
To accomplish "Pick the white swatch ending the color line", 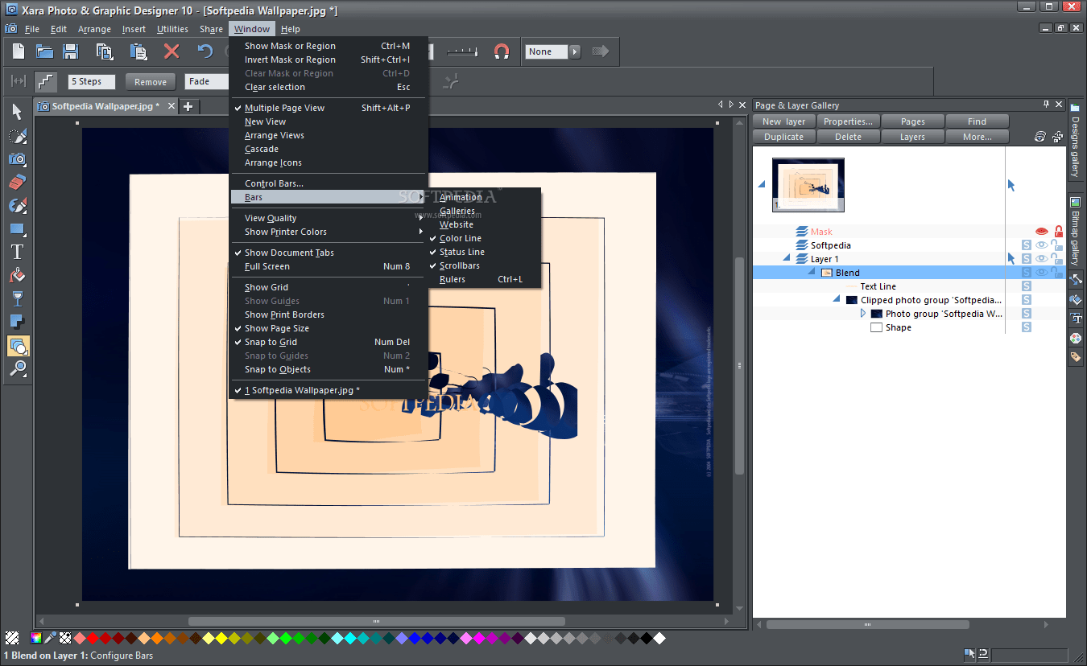I will point(659,639).
